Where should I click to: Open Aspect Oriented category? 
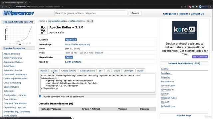point(12,54)
